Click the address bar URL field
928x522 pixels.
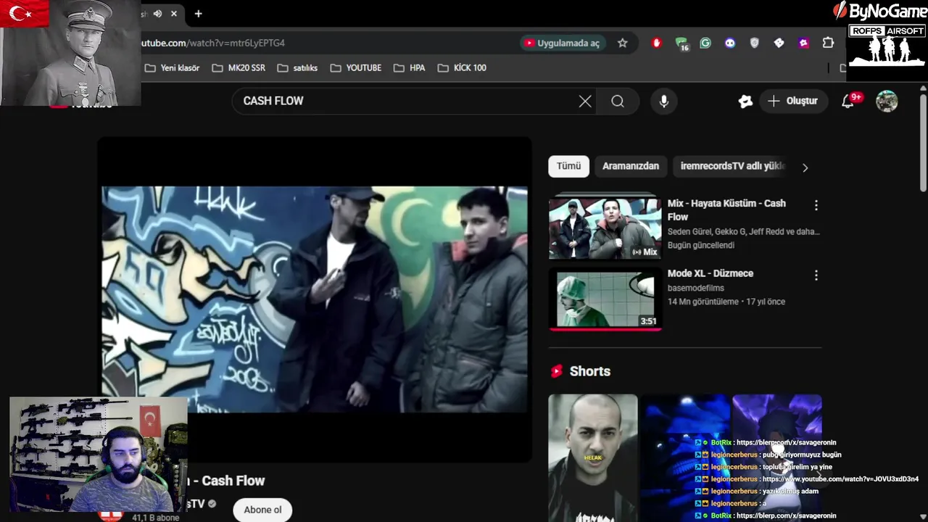pos(326,43)
